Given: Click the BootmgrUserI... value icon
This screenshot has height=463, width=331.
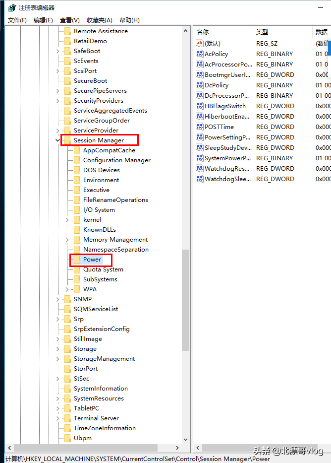Looking at the screenshot, I should (200, 74).
